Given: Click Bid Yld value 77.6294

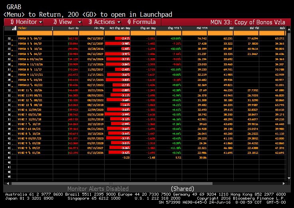Looking at the screenshot, I should [x=253, y=39].
